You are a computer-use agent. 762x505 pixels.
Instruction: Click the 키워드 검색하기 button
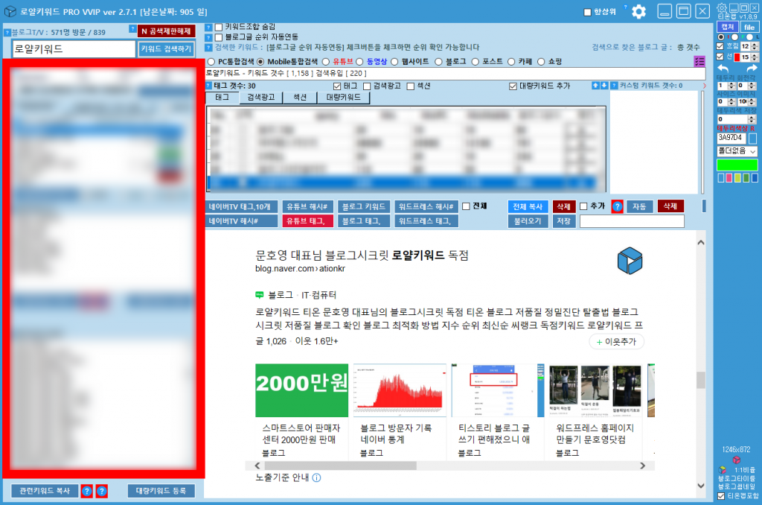click(x=166, y=49)
